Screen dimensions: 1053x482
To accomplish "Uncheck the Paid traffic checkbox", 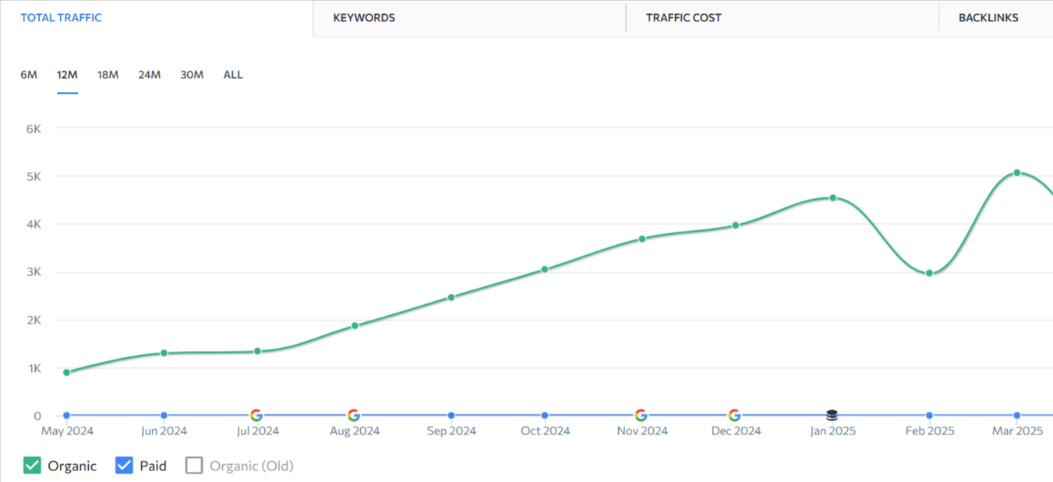I will (x=124, y=466).
